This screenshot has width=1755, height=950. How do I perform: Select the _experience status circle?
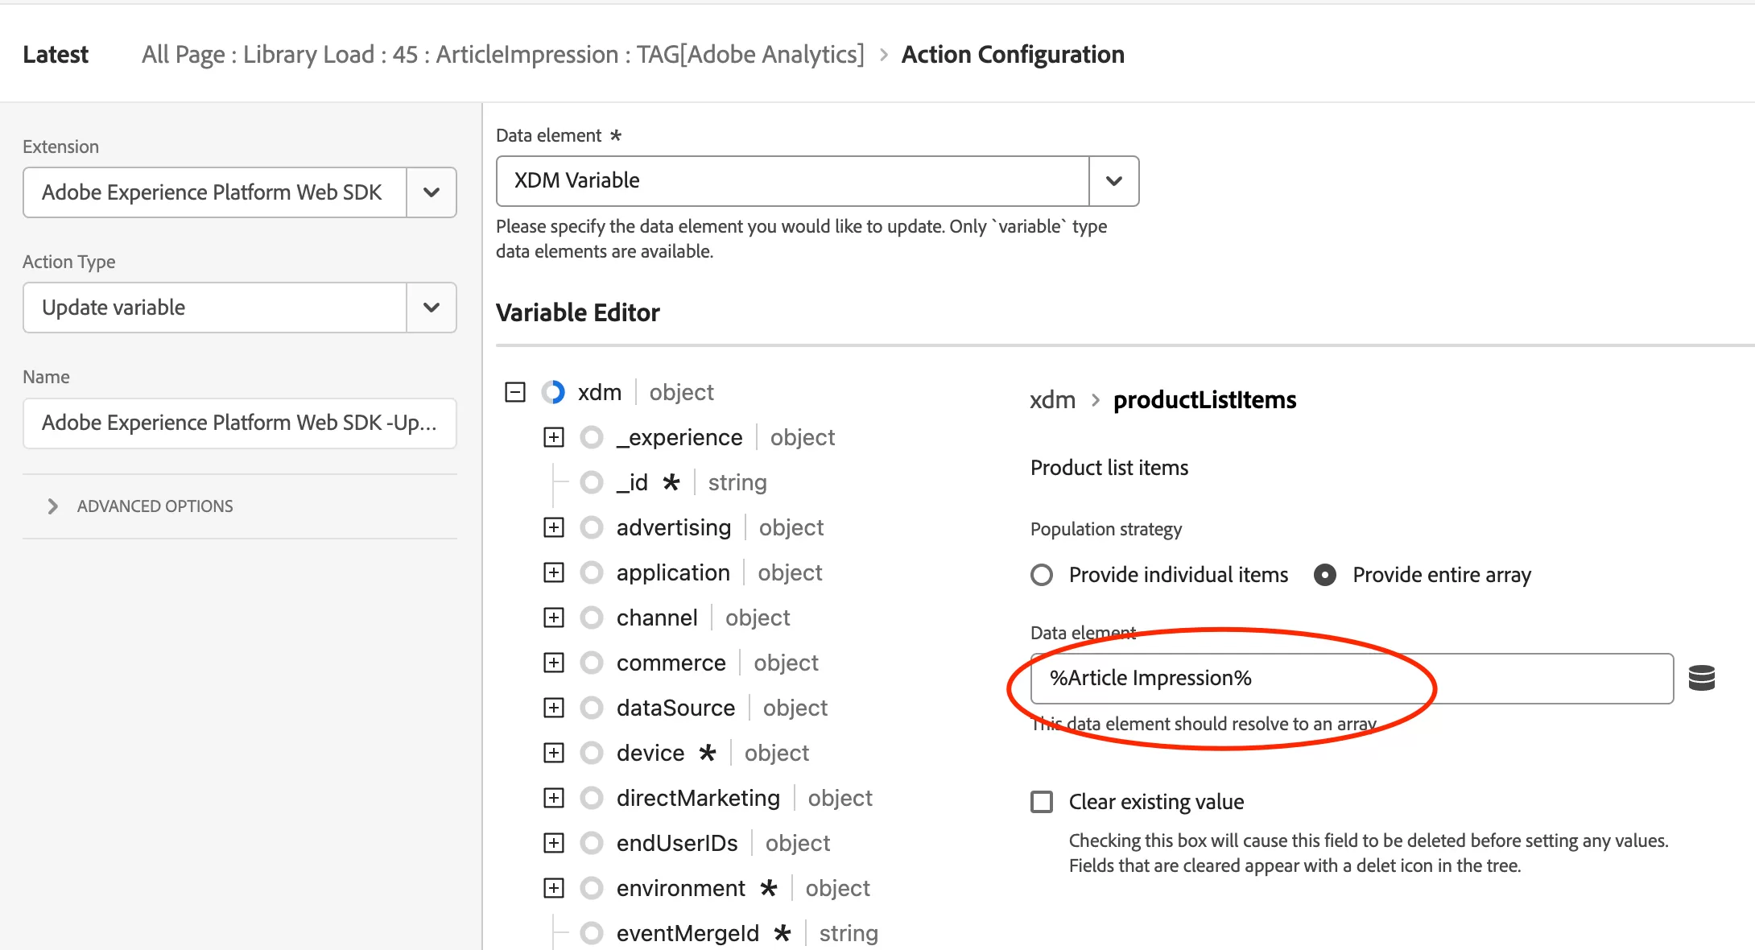tap(592, 437)
